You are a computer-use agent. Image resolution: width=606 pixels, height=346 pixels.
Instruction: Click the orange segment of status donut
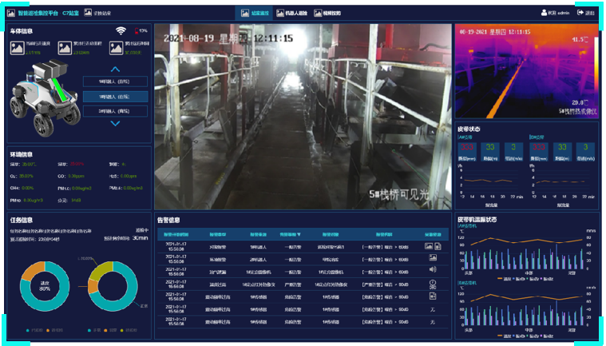[92, 286]
